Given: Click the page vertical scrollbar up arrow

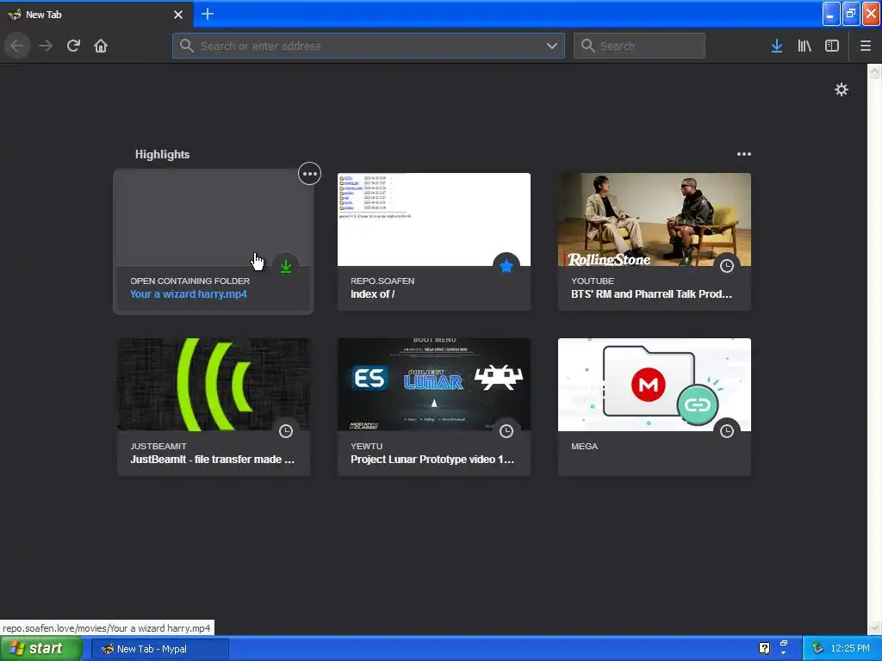Looking at the screenshot, I should [874, 71].
